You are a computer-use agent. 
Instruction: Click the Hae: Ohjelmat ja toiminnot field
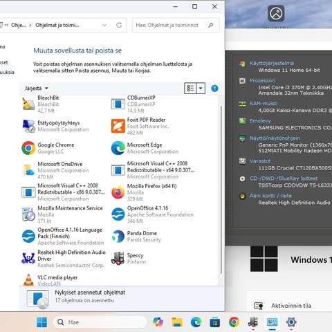pos(176,25)
